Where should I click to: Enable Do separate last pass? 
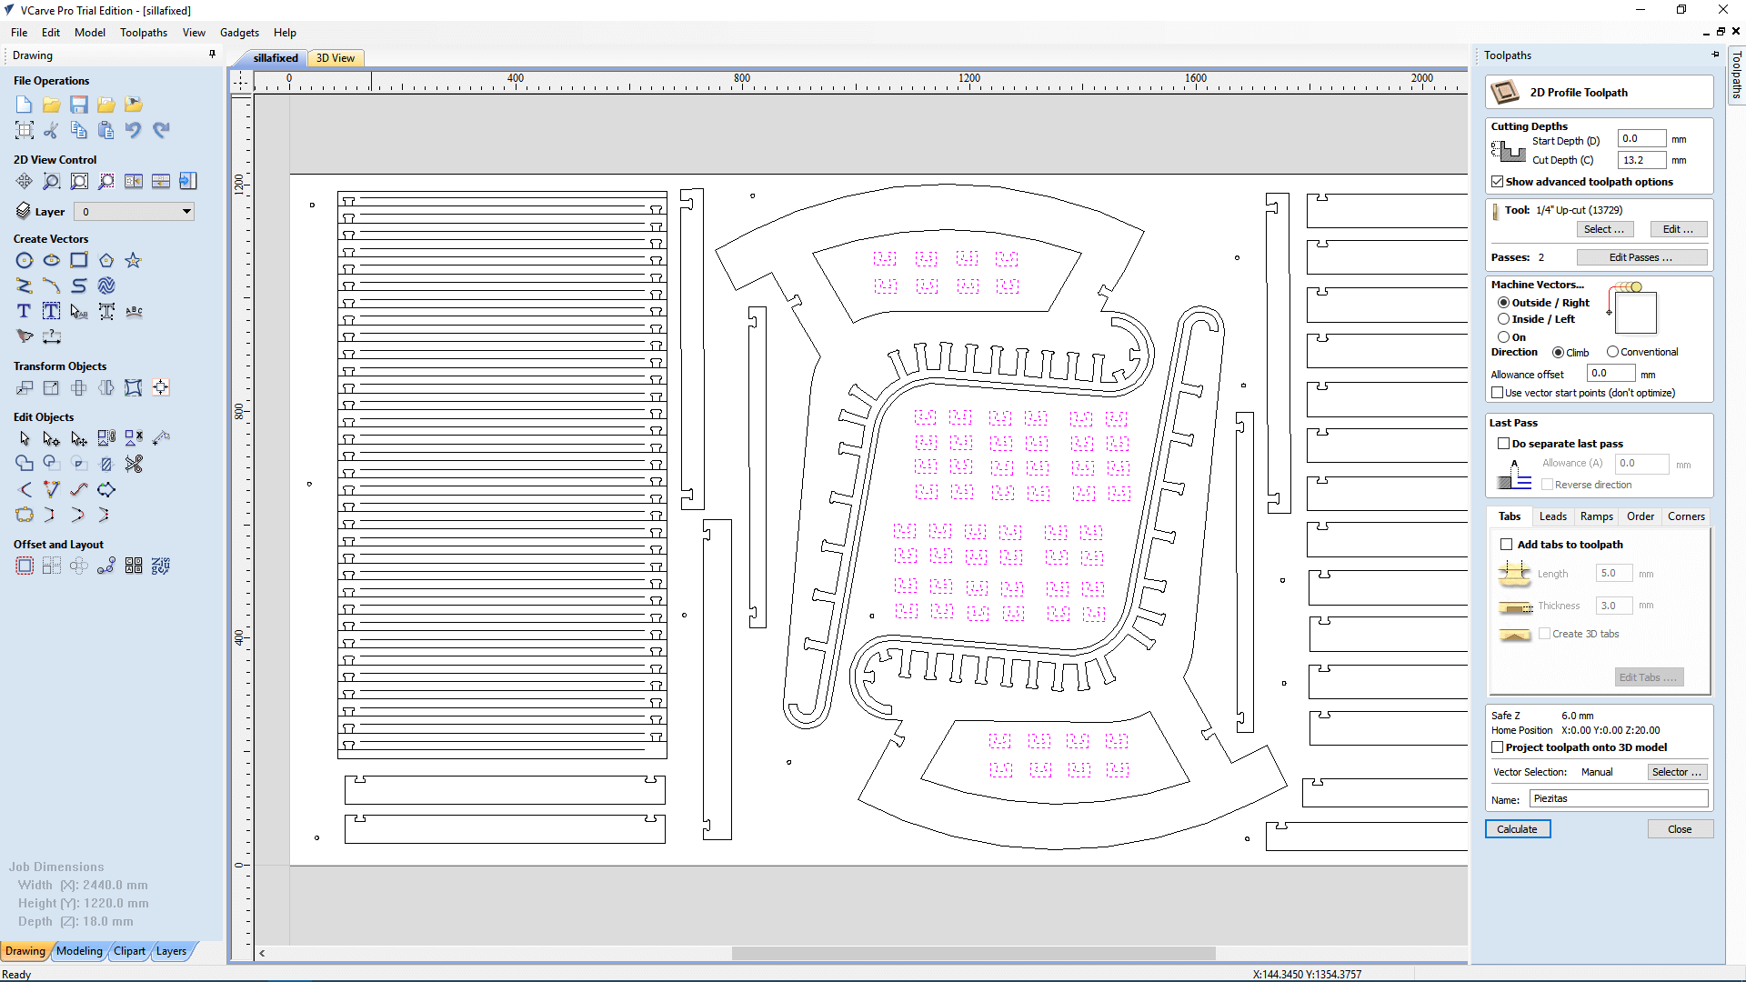[1503, 444]
